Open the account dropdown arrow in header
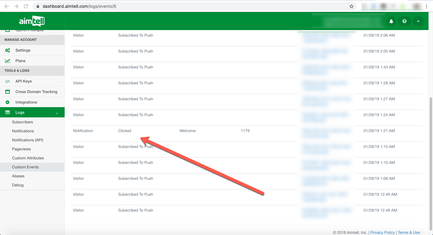This screenshot has height=235, width=433. coord(418,21)
